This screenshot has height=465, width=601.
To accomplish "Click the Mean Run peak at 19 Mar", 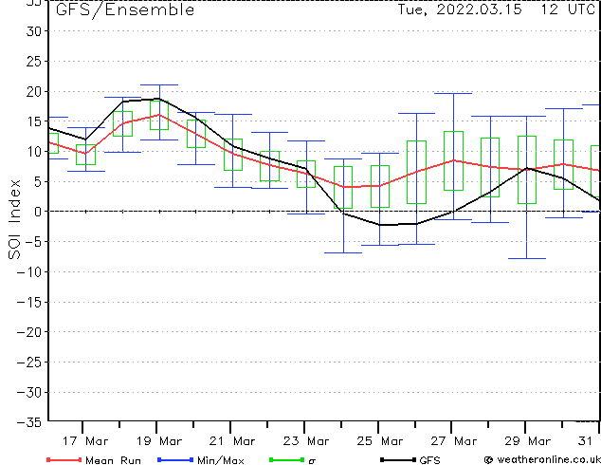I will [x=159, y=115].
